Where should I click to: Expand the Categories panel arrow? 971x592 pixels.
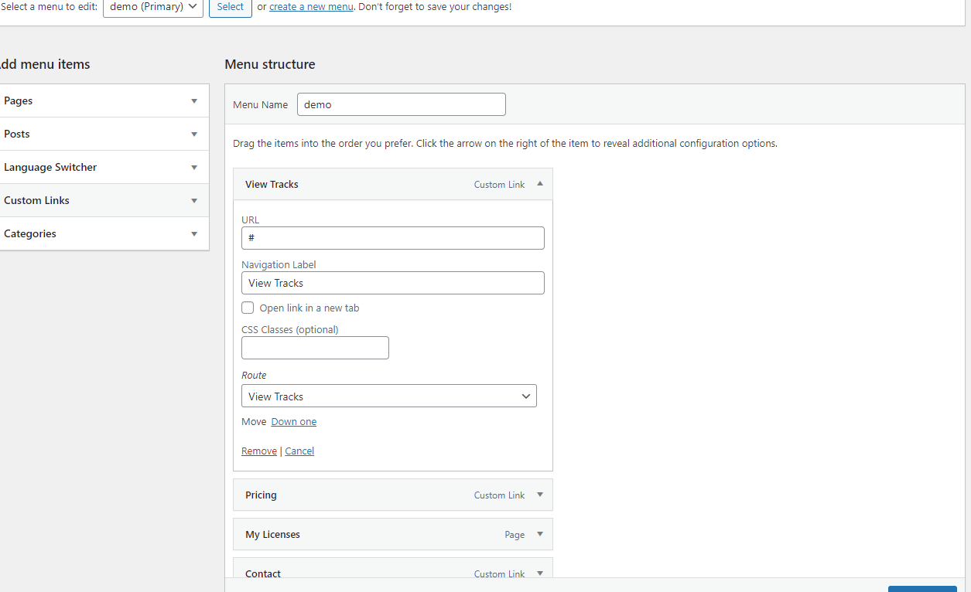(x=194, y=234)
